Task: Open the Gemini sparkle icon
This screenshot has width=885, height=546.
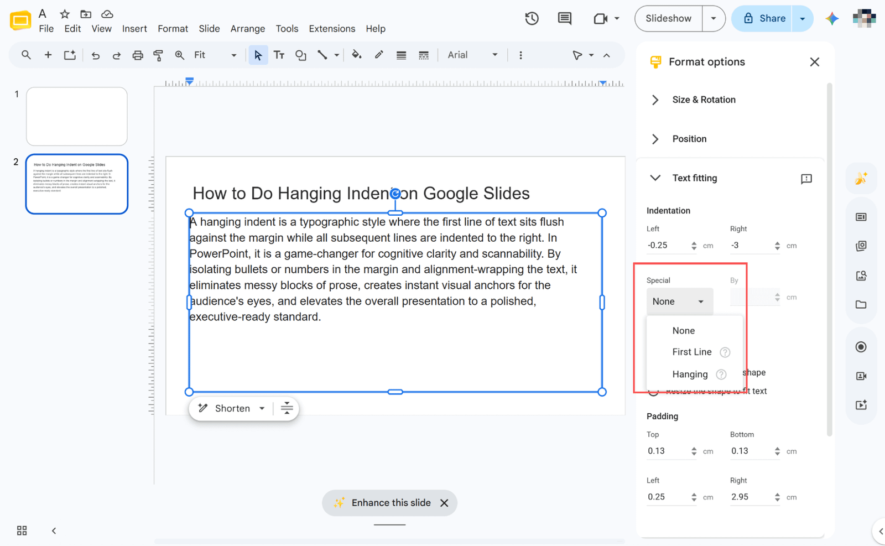Action: pyautogui.click(x=832, y=18)
